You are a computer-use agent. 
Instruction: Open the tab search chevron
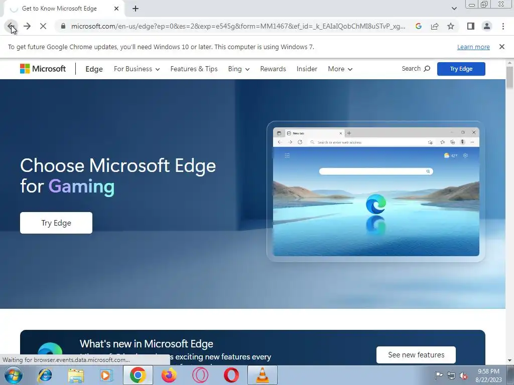(454, 9)
